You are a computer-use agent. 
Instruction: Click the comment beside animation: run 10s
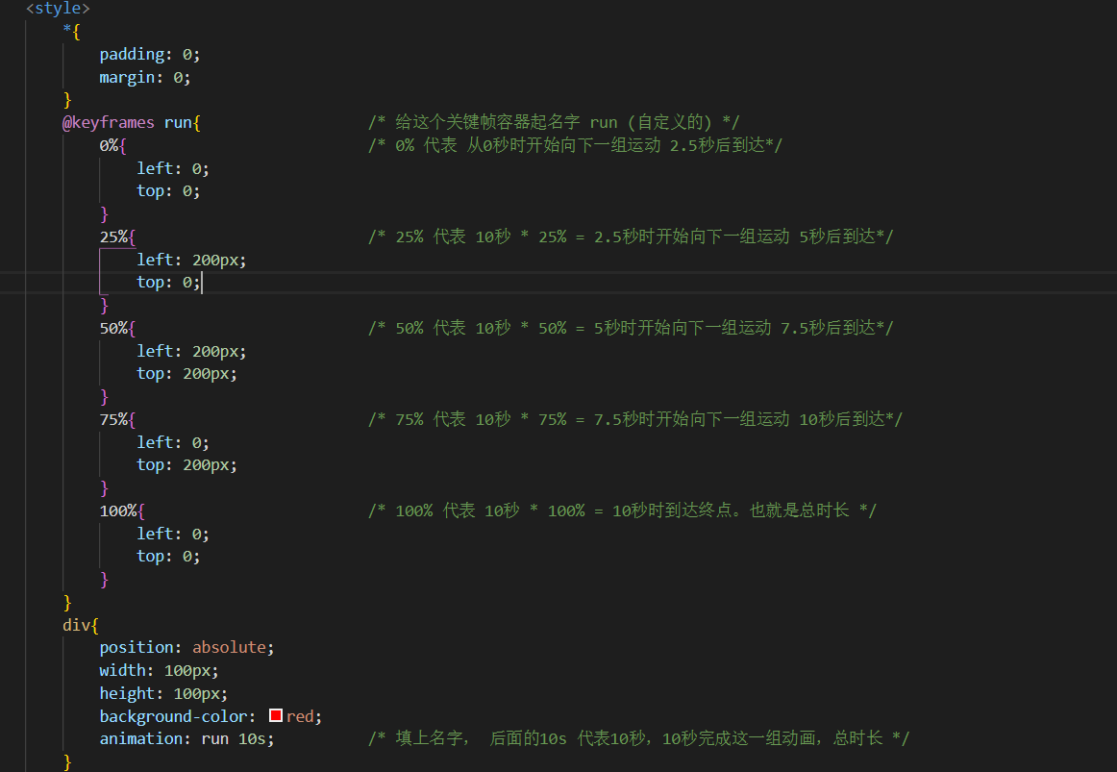coord(639,738)
